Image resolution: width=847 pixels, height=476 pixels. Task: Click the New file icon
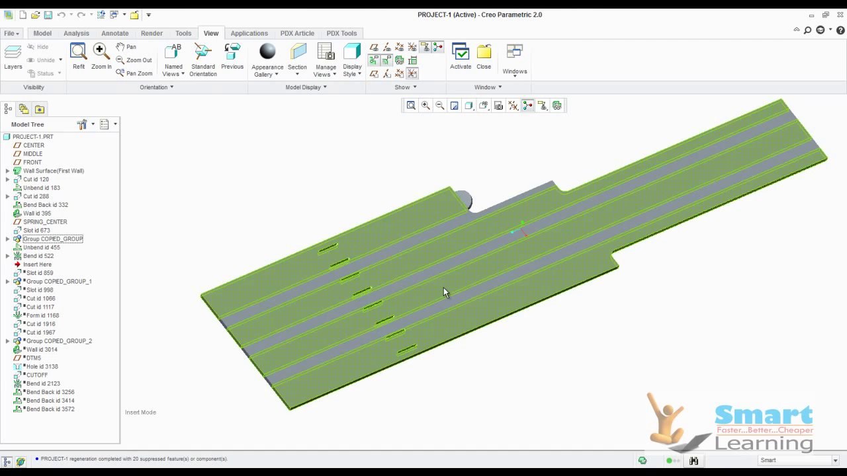pyautogui.click(x=23, y=15)
